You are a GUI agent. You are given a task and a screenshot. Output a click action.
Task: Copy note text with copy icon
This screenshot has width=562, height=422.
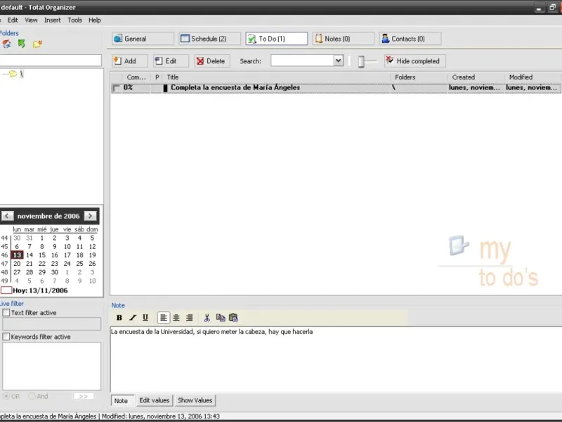221,318
